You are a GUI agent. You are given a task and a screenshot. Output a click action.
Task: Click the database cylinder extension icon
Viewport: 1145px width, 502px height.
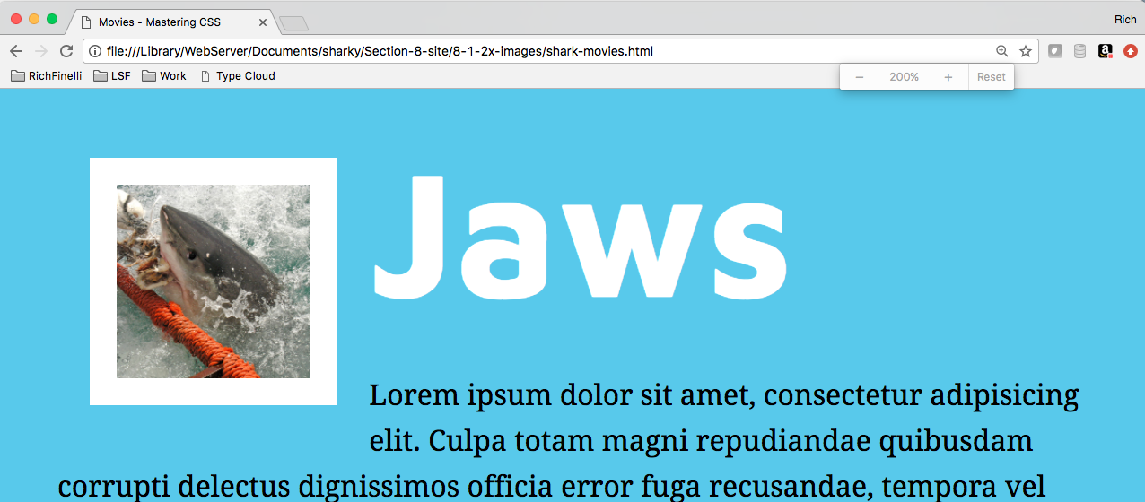pyautogui.click(x=1079, y=51)
